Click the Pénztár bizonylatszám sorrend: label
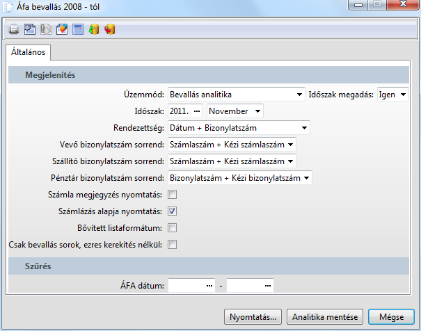The height and width of the screenshot is (331, 421). 107,178
